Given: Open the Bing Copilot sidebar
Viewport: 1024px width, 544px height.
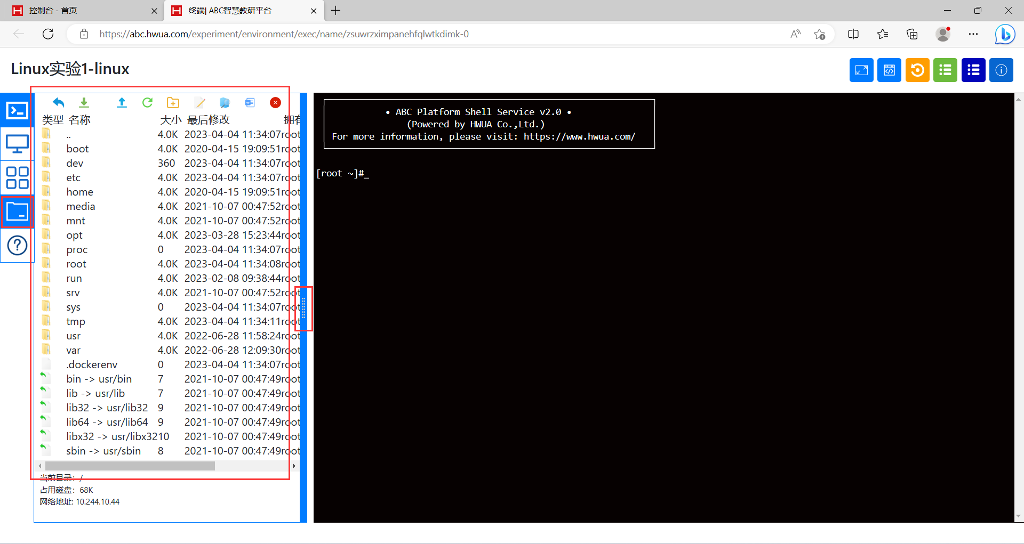Looking at the screenshot, I should [x=1005, y=34].
